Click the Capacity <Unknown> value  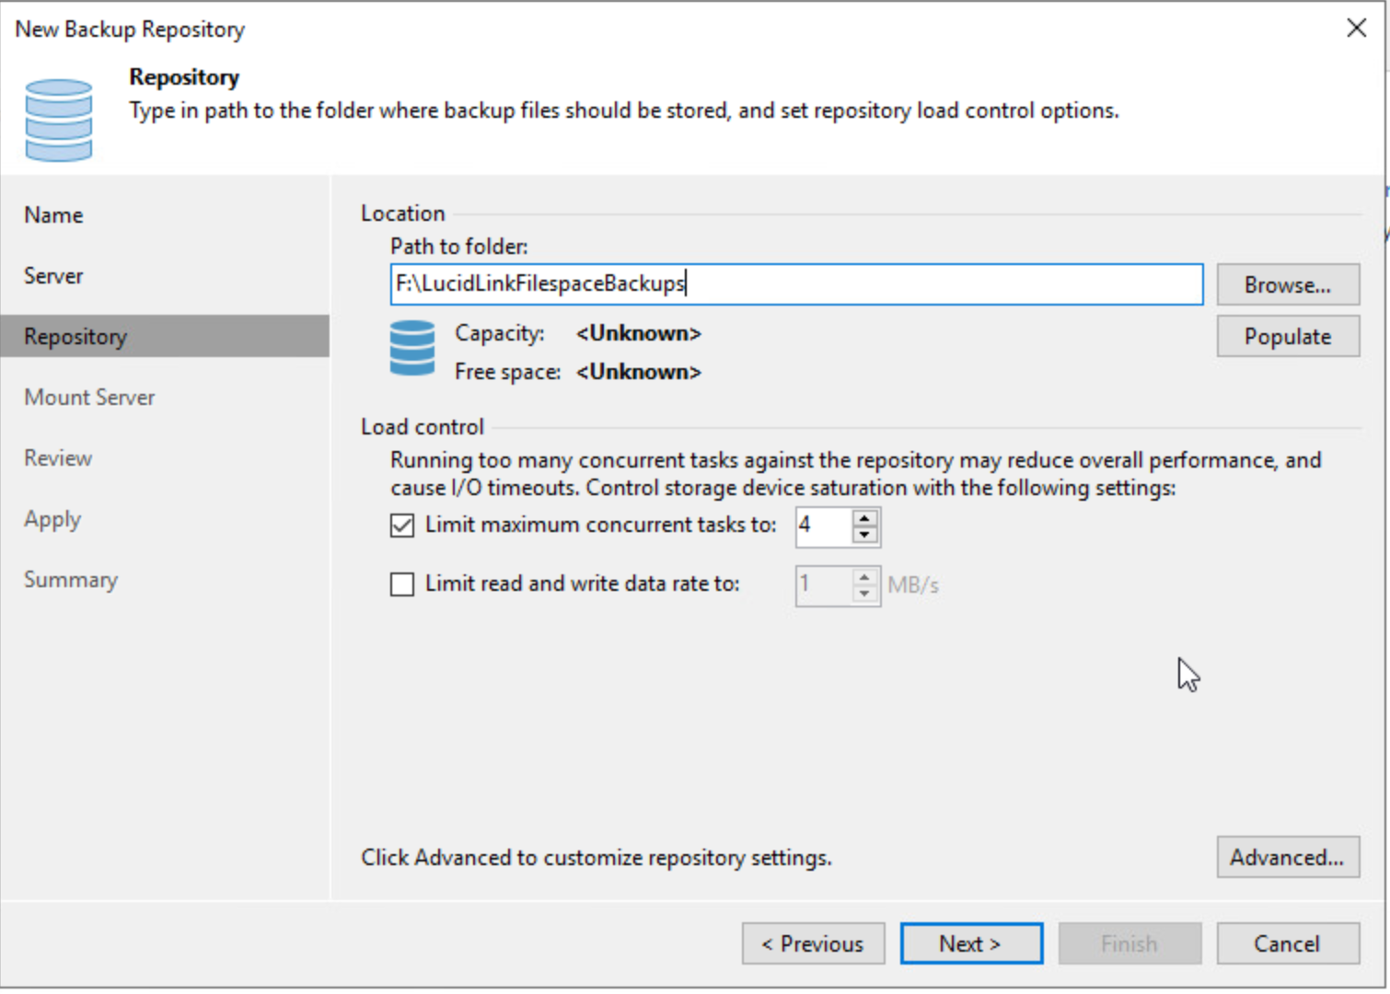639,333
